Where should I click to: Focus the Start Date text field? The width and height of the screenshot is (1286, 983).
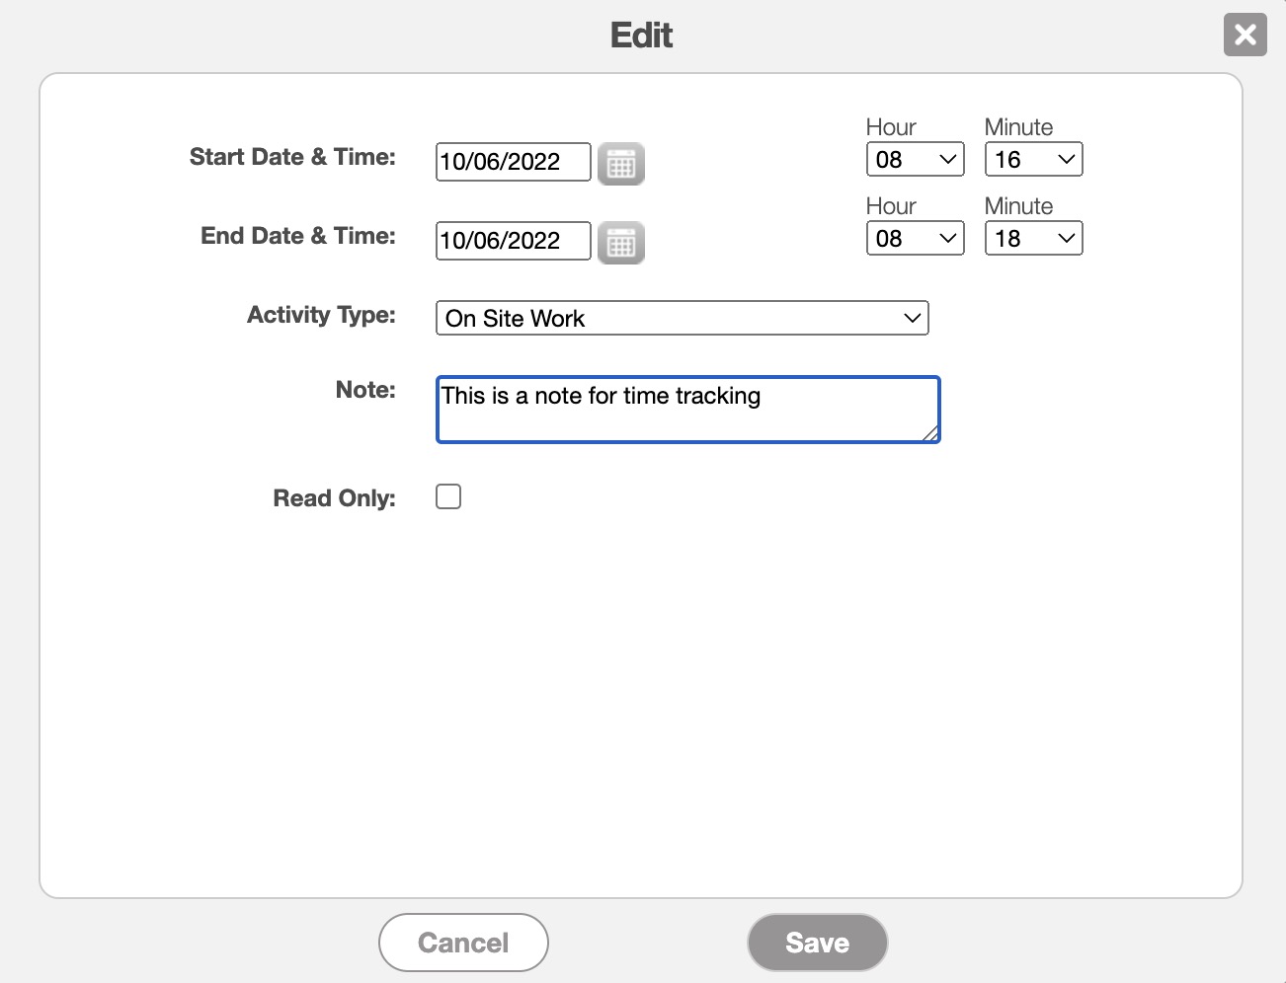tap(513, 162)
